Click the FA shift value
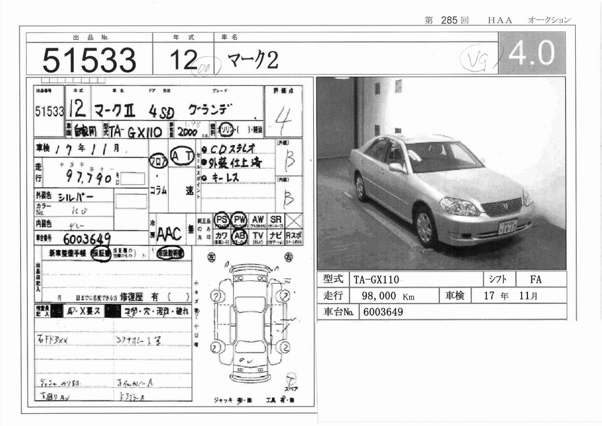The width and height of the screenshot is (602, 426). 535,280
